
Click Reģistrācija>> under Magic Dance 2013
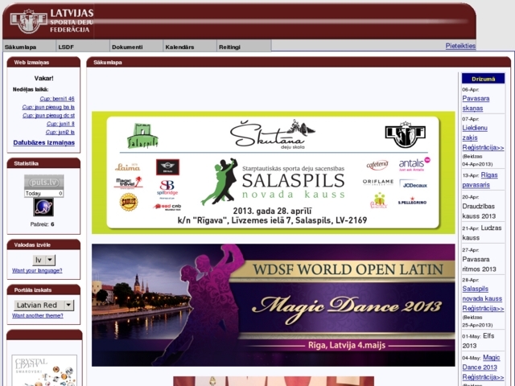(483, 377)
